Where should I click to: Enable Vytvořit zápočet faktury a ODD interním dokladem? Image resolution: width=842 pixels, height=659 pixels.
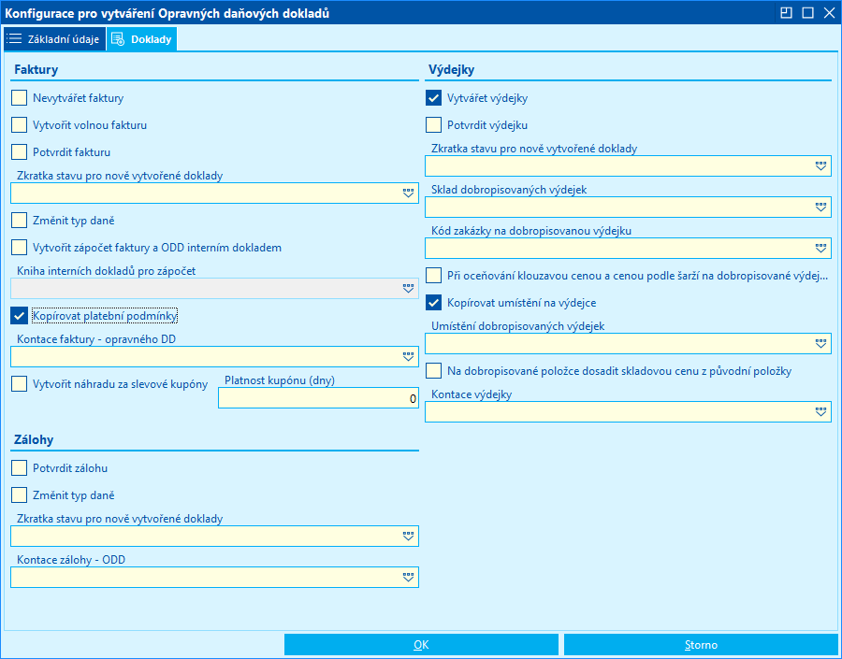[x=20, y=248]
